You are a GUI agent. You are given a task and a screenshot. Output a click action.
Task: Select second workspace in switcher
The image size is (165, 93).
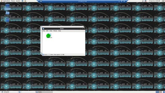(x=160, y=92)
